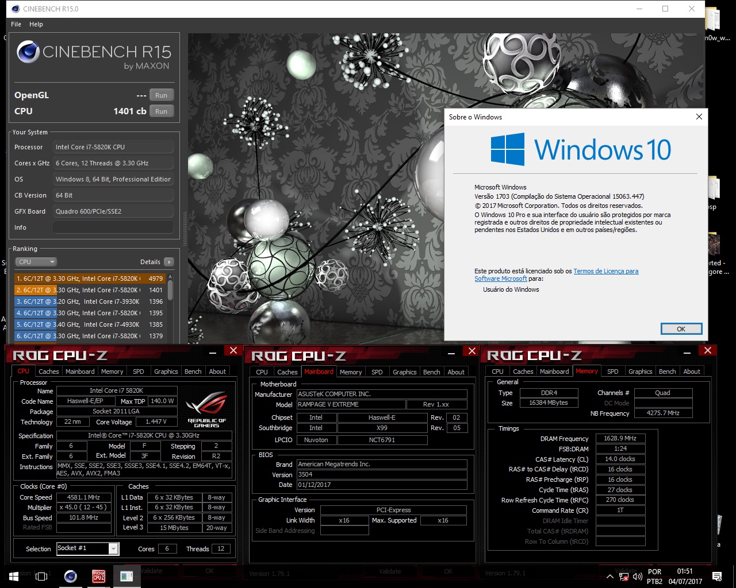Minimize the left ROG CPU-Z window

(x=213, y=352)
